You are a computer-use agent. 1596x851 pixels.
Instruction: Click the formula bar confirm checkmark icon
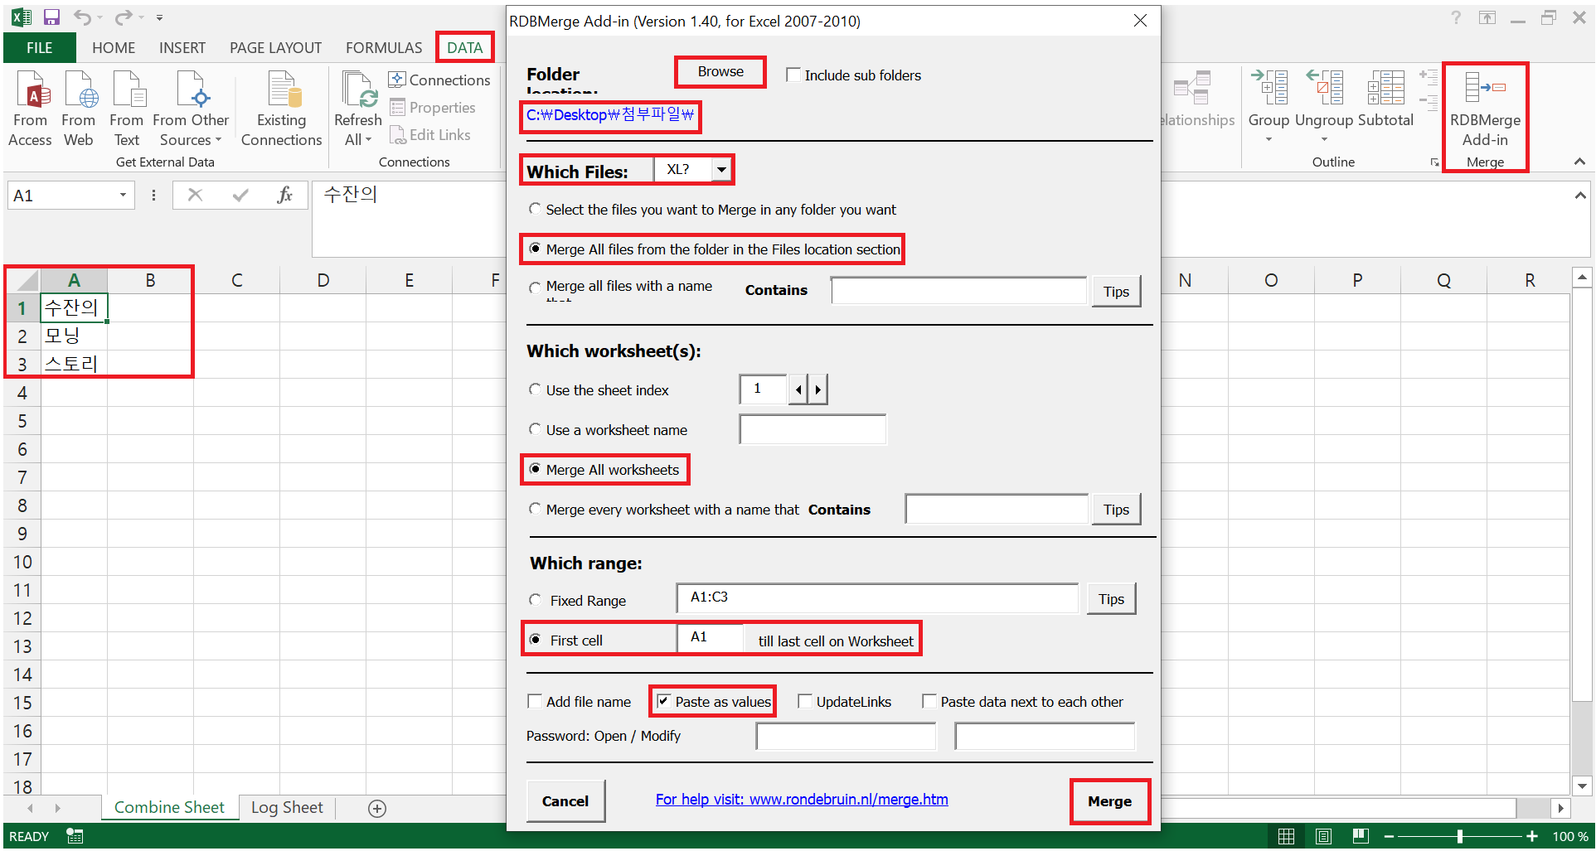click(240, 195)
